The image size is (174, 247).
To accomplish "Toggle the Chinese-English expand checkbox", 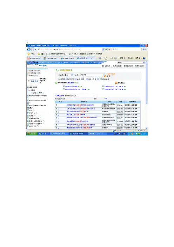I will tap(101, 79).
